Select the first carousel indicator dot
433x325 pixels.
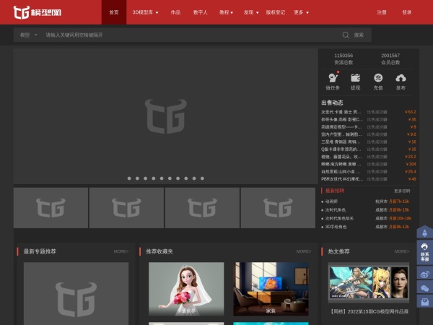coord(129,178)
